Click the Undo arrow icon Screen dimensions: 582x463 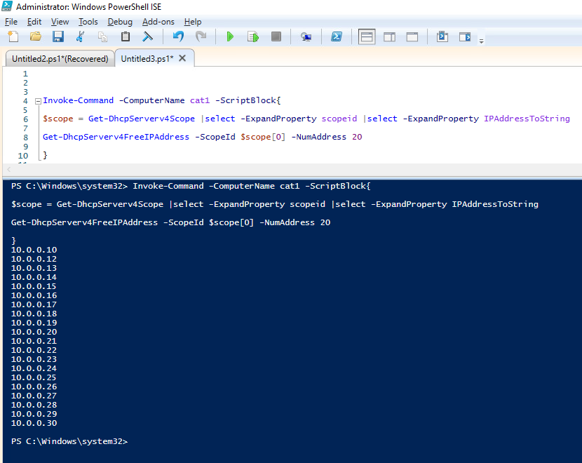[178, 36]
